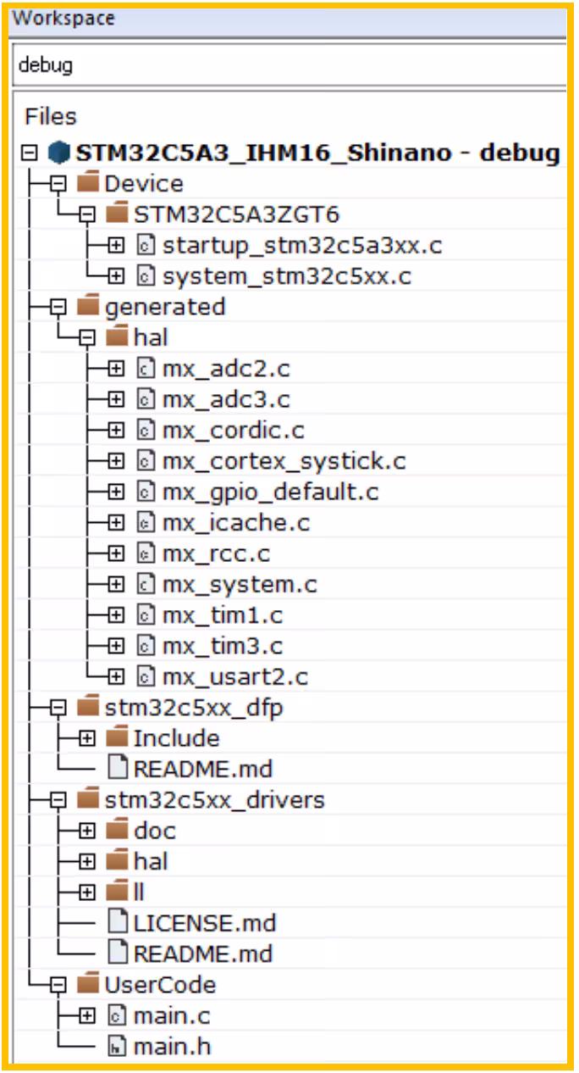Expand the system_stm32c5xx.c file node

click(x=116, y=276)
